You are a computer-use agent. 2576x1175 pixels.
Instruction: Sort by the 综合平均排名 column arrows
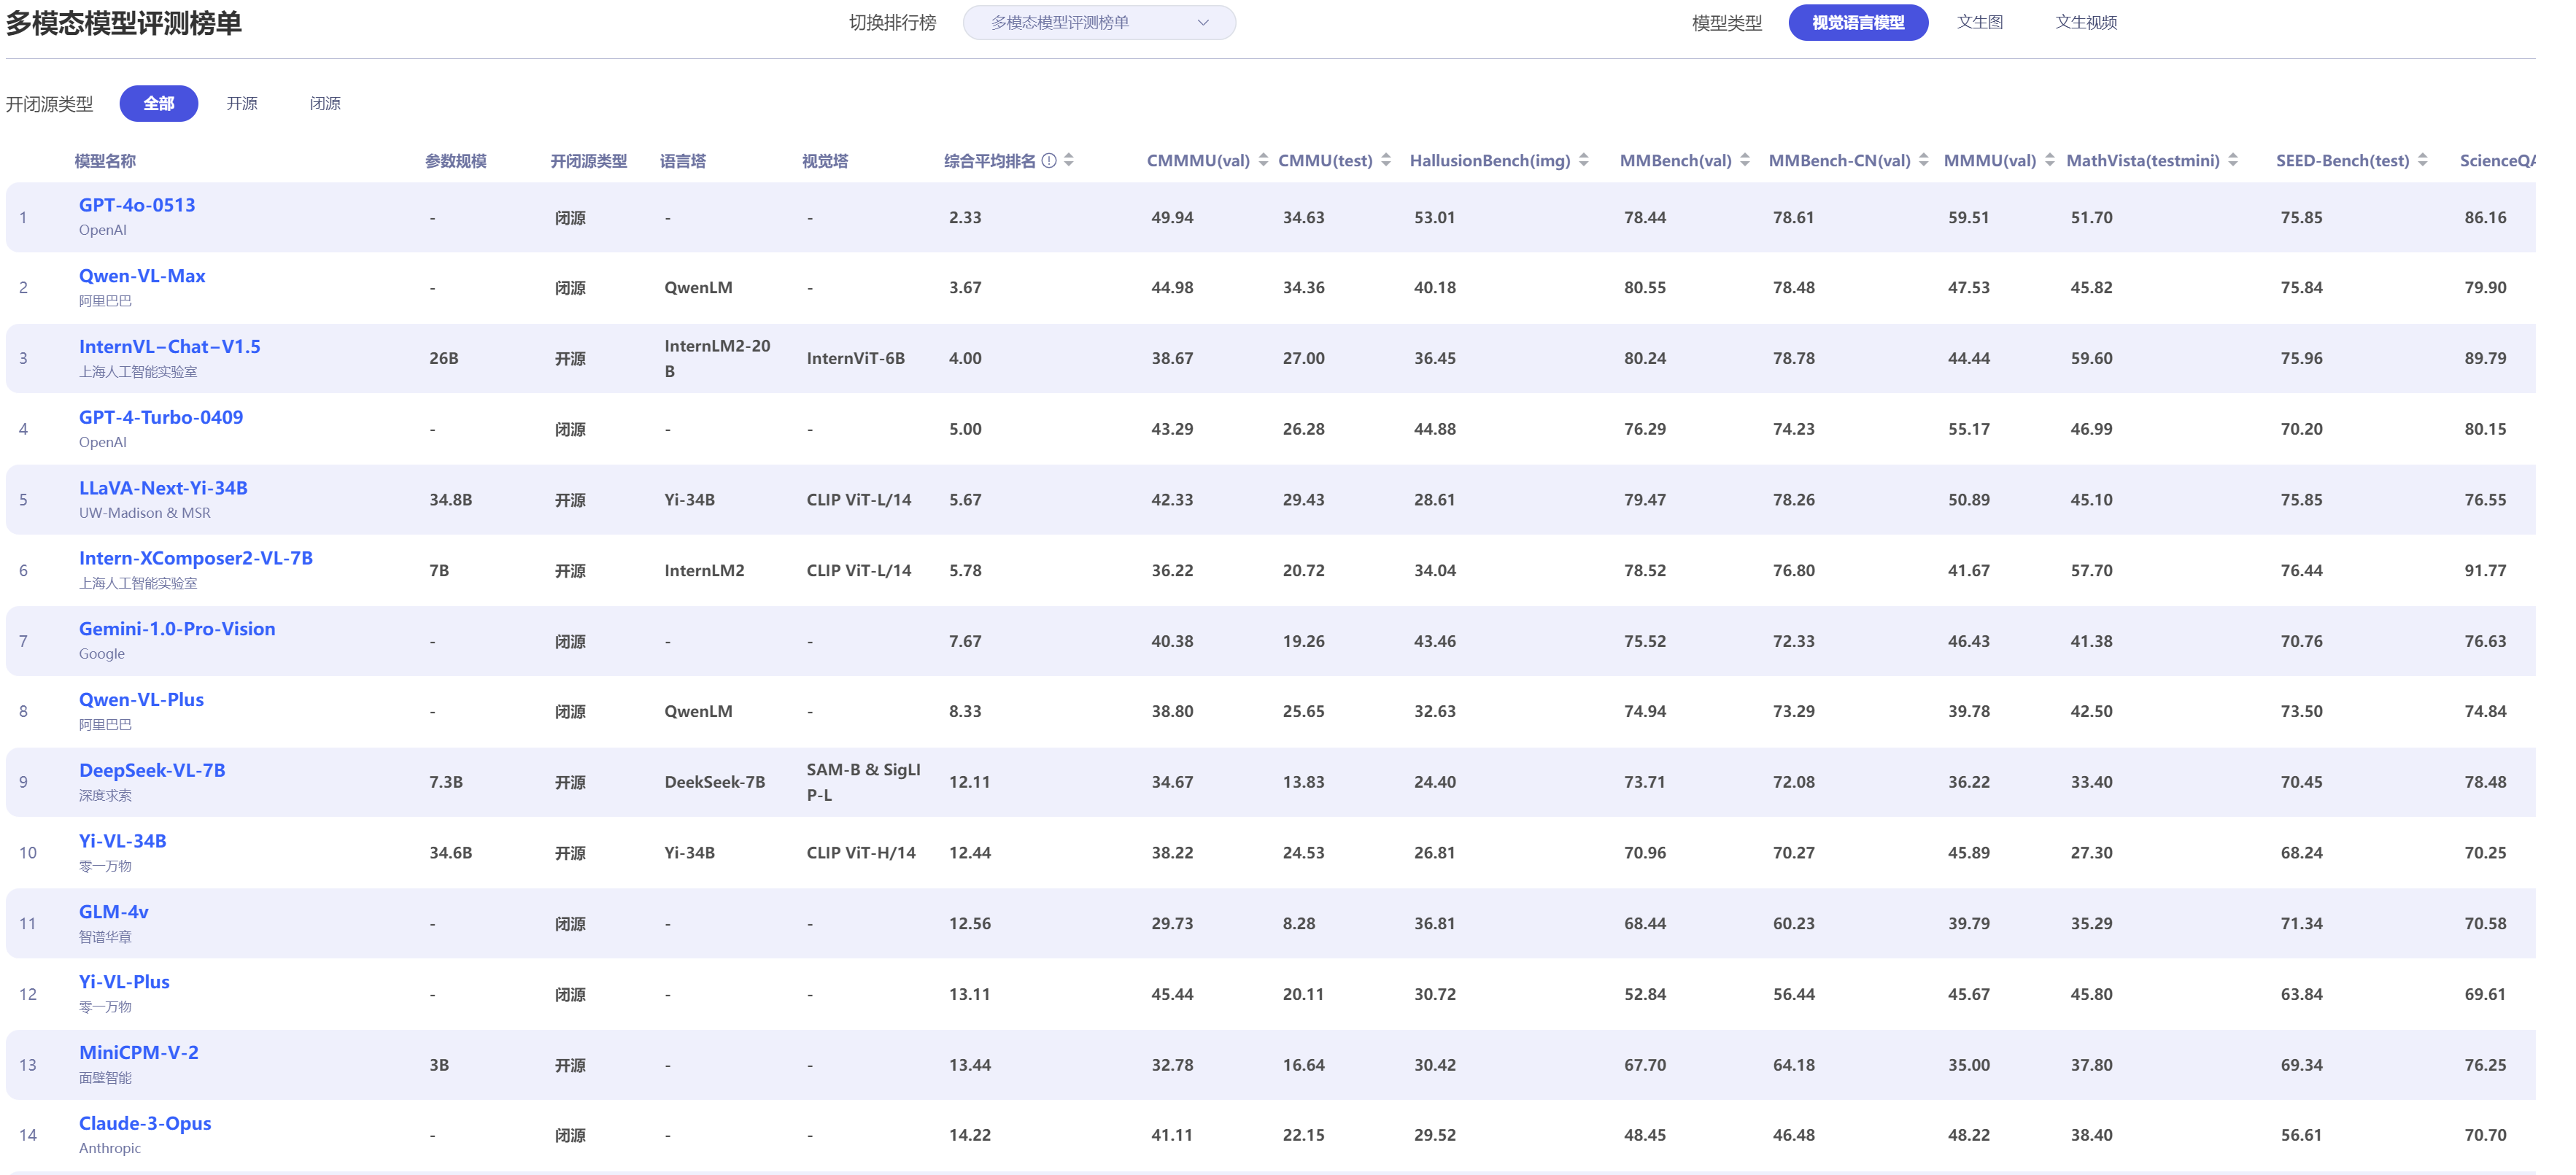1069,161
